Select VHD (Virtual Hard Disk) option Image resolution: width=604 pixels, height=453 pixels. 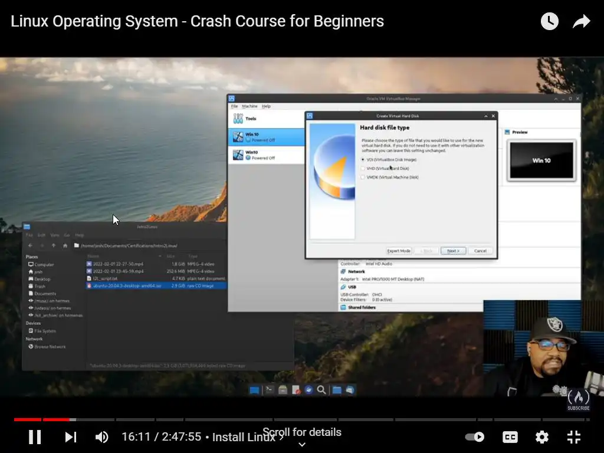pyautogui.click(x=385, y=168)
